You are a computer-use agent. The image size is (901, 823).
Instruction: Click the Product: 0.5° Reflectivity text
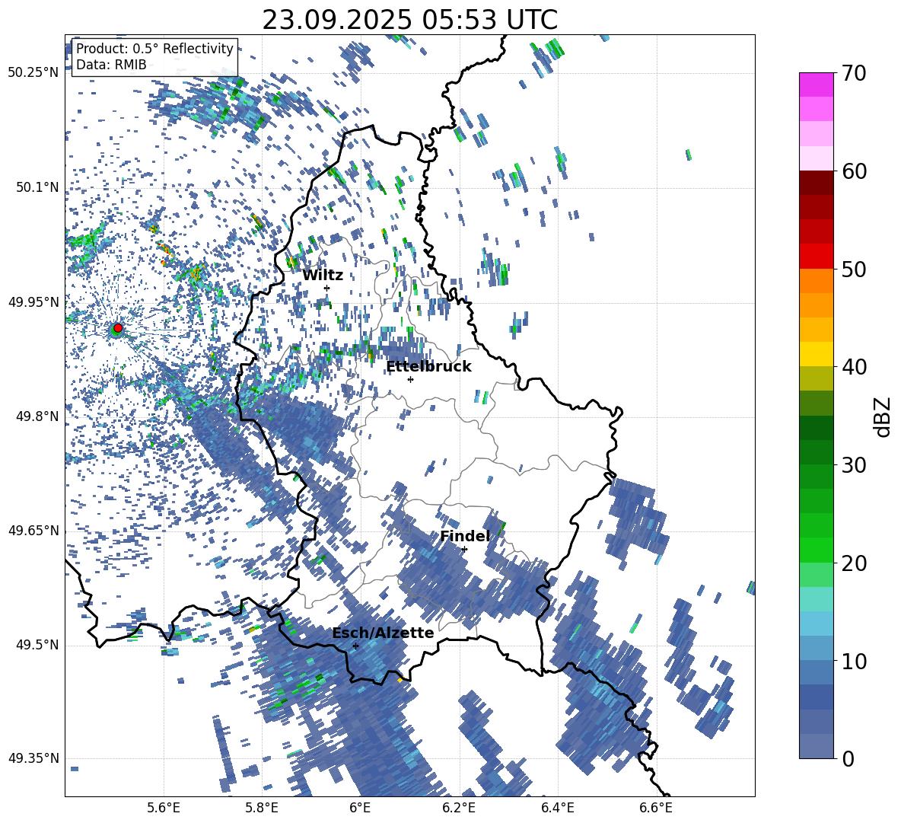(x=154, y=49)
